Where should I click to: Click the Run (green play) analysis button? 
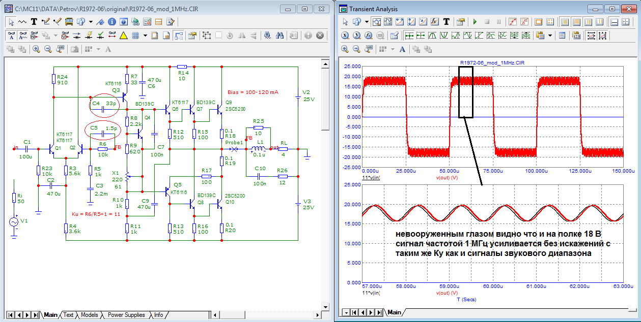point(475,22)
